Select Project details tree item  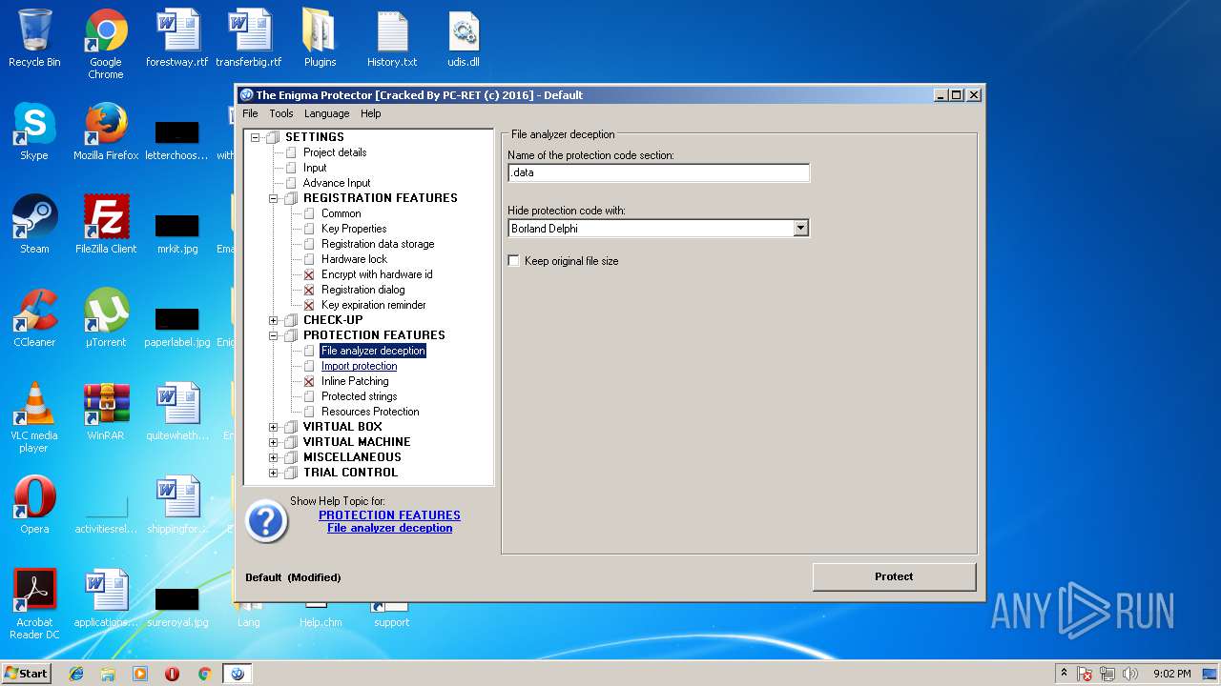pyautogui.click(x=335, y=152)
